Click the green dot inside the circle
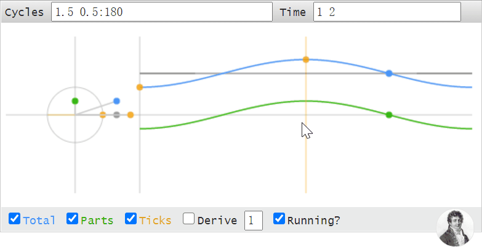Image resolution: width=482 pixels, height=247 pixels. click(x=75, y=101)
